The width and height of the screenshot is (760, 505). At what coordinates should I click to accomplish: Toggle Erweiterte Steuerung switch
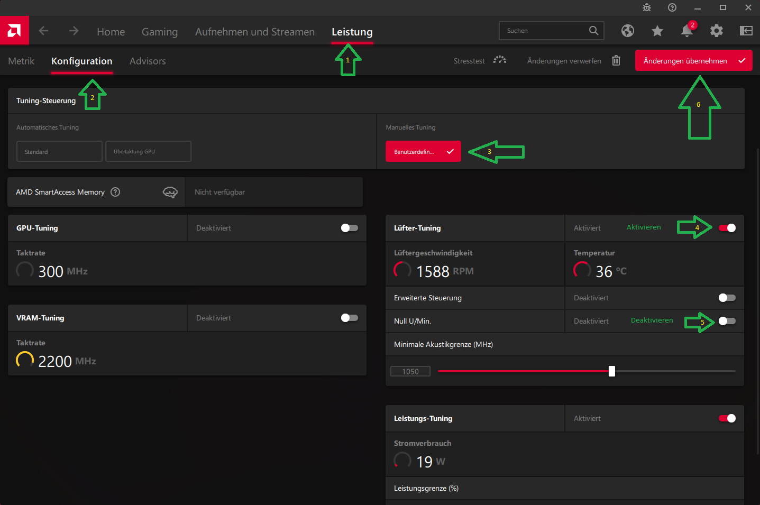[x=727, y=298]
